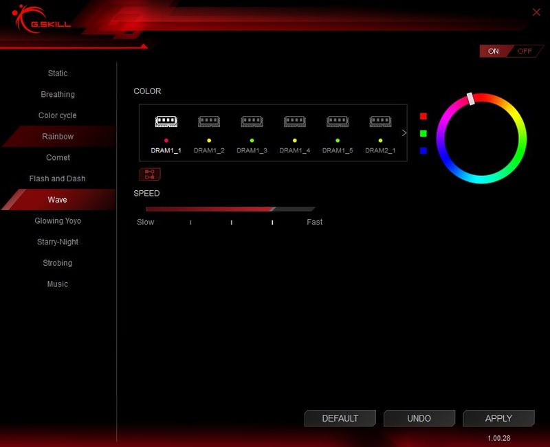Switch to the Breathing effect mode
The width and height of the screenshot is (550, 447).
point(57,94)
